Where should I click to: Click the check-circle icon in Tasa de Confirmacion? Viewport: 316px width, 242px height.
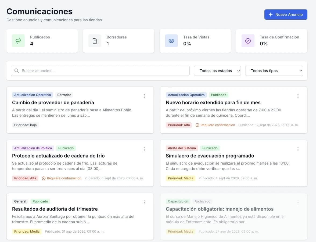click(248, 41)
